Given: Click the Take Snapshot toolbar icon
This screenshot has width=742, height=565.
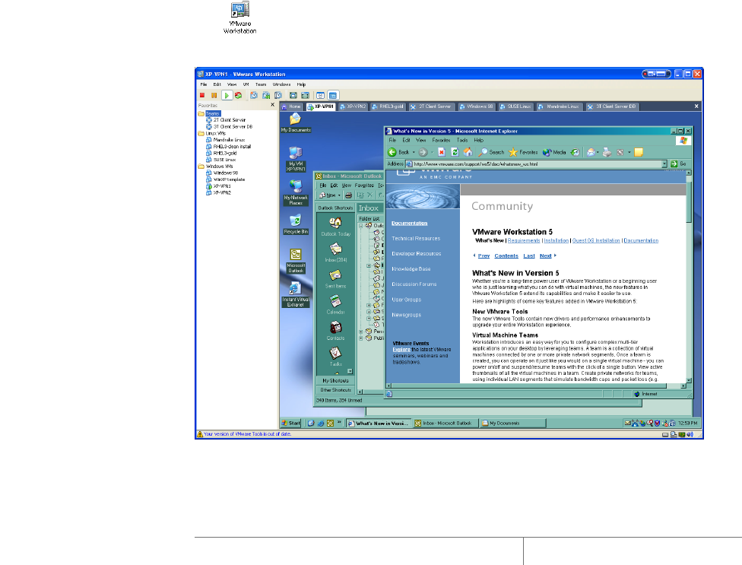Looking at the screenshot, I should coord(254,96).
